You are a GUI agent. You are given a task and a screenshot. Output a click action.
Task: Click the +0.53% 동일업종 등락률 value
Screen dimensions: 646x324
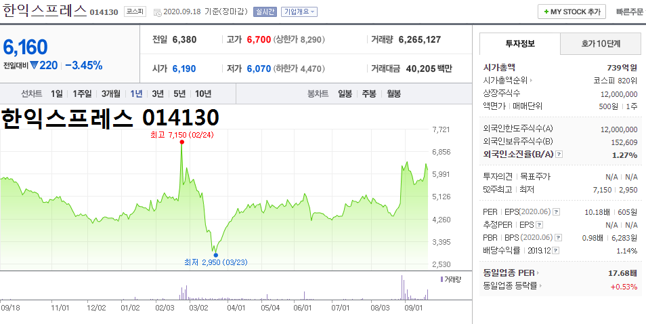click(624, 287)
